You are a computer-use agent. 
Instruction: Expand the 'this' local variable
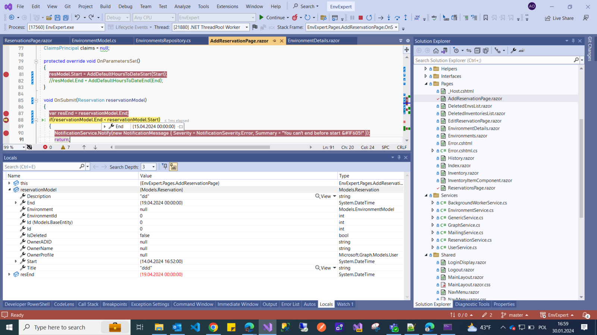[x=9, y=183]
